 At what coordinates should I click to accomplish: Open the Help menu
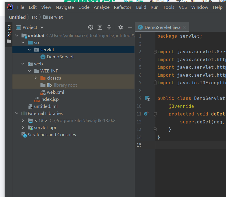point(218,7)
